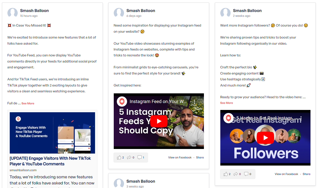The width and height of the screenshot is (321, 188).
Task: Click the like icon on middle post
Action: pyautogui.click(x=119, y=158)
